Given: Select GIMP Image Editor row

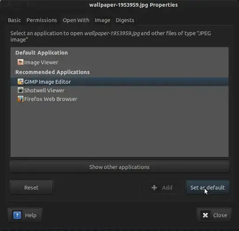Looking at the screenshot, I should pyautogui.click(x=119, y=82).
